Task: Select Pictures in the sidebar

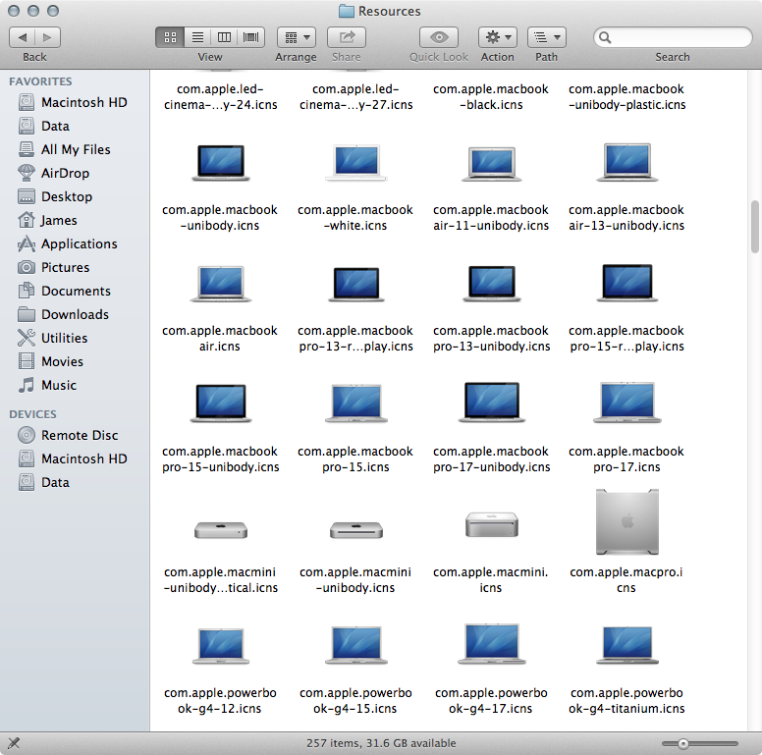Action: coord(75,268)
